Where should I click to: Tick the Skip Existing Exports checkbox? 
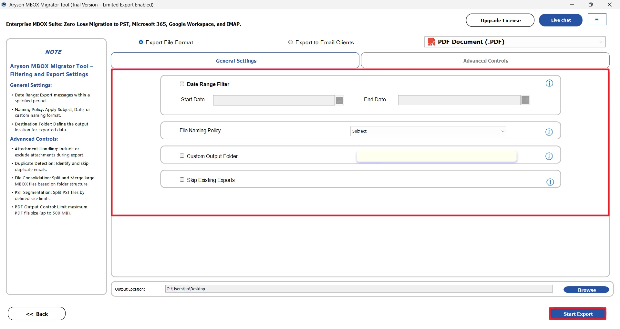tap(182, 180)
